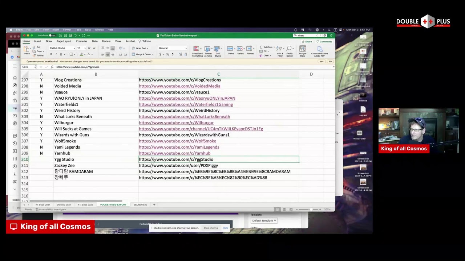Click No on recovered workbooks banner
This screenshot has height=261, width=465.
click(x=330, y=62)
